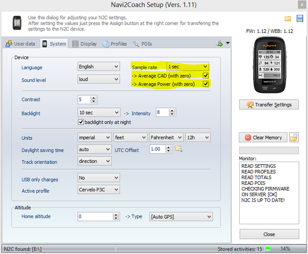This screenshot has height=254, width=308.
Task: Click the 'N2C found: [E:\]' status text
Action: coord(23,249)
